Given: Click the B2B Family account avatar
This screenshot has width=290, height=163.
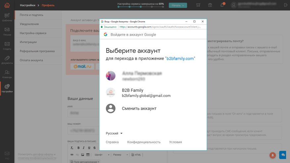Looking at the screenshot, I should (110, 93).
